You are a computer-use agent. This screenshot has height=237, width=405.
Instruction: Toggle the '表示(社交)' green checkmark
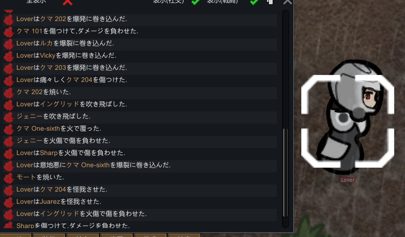(x=196, y=2)
